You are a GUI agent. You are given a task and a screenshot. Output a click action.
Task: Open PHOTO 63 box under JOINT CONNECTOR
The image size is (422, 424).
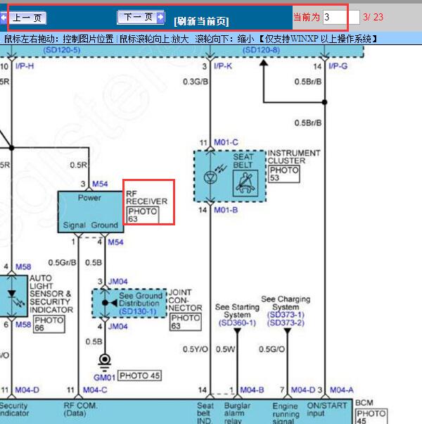point(186,322)
